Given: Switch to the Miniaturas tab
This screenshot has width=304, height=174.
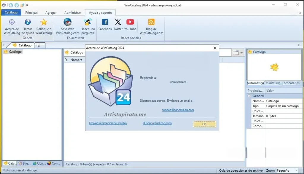Looking at the screenshot, I should click(x=273, y=83).
